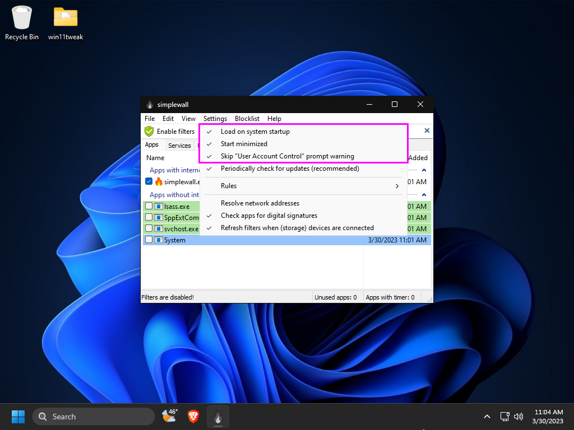The height and width of the screenshot is (430, 574).
Task: Open the View menu
Action: (188, 119)
